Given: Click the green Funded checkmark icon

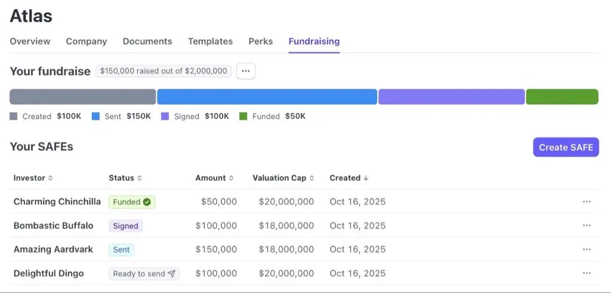Looking at the screenshot, I should coord(147,202).
